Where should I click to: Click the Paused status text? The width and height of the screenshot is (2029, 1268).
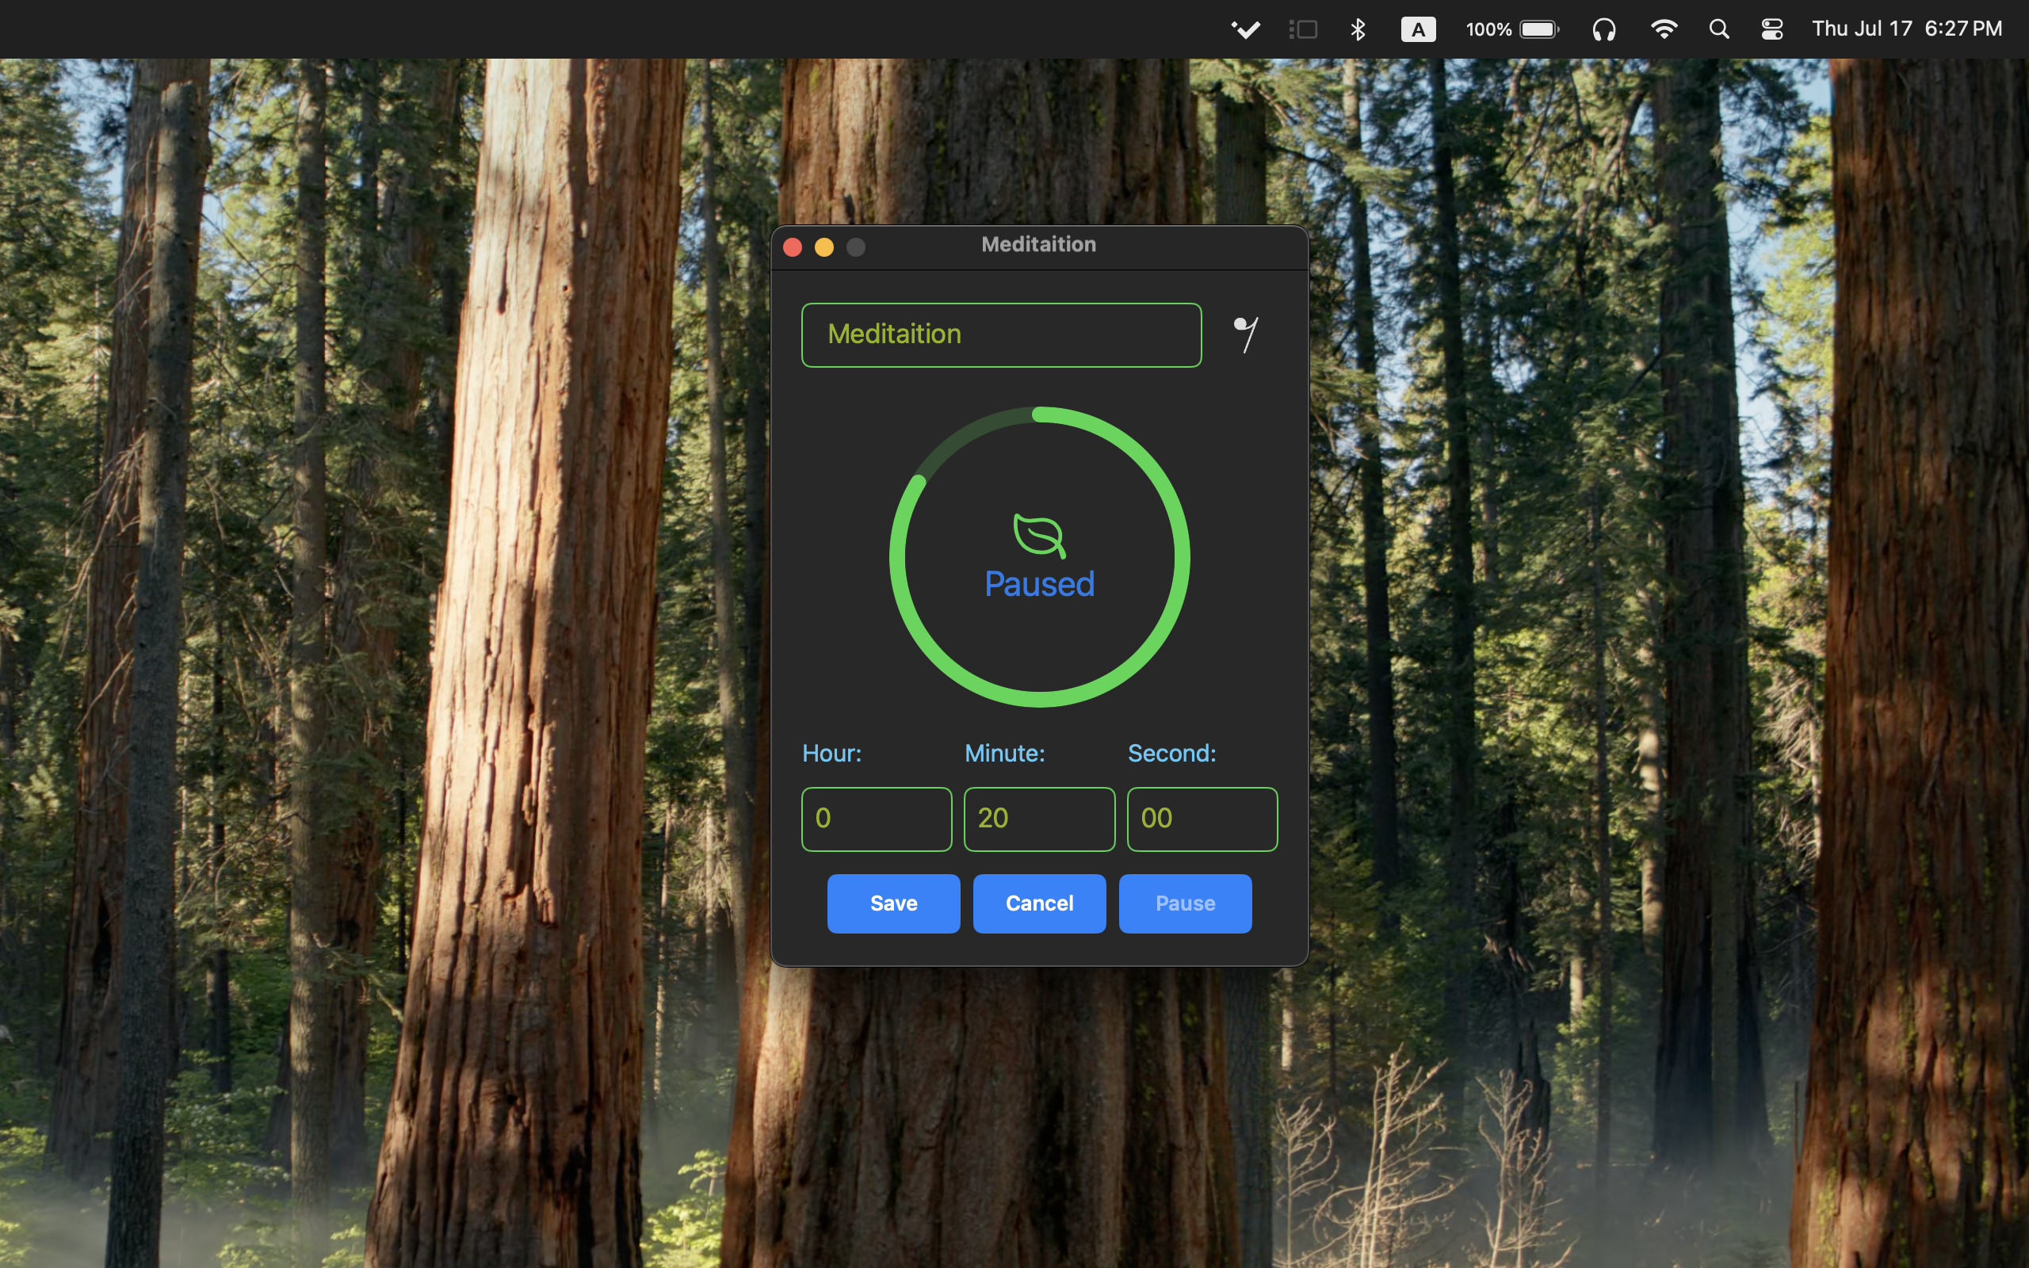[1040, 584]
